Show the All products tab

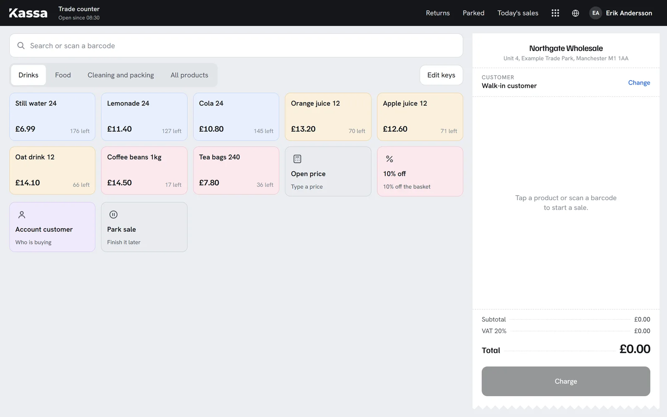[x=189, y=75]
